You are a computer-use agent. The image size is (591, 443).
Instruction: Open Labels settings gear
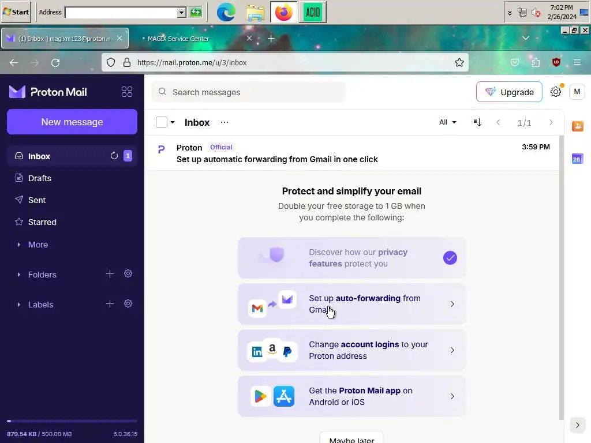point(128,303)
